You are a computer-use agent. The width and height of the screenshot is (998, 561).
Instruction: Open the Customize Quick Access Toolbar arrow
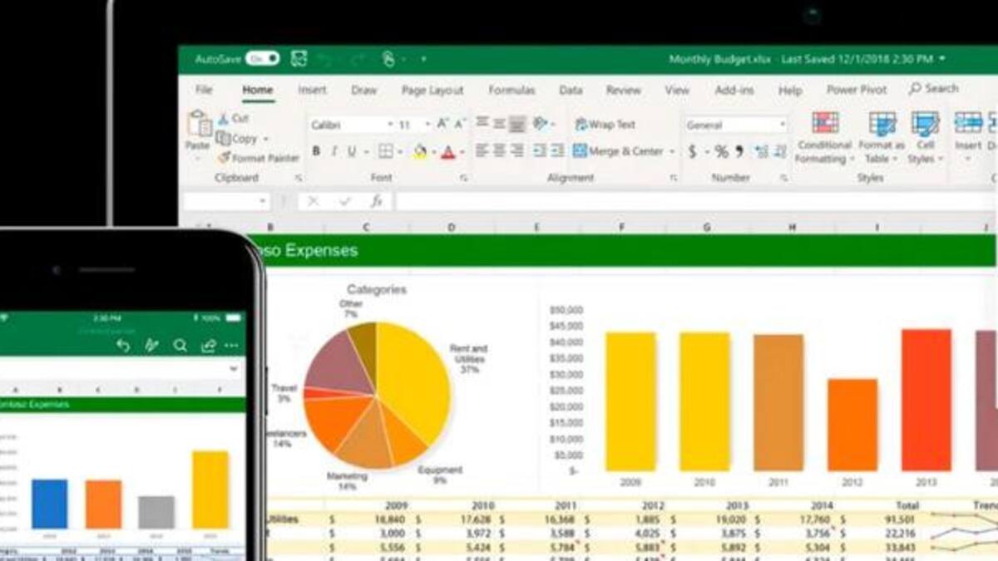tap(423, 59)
